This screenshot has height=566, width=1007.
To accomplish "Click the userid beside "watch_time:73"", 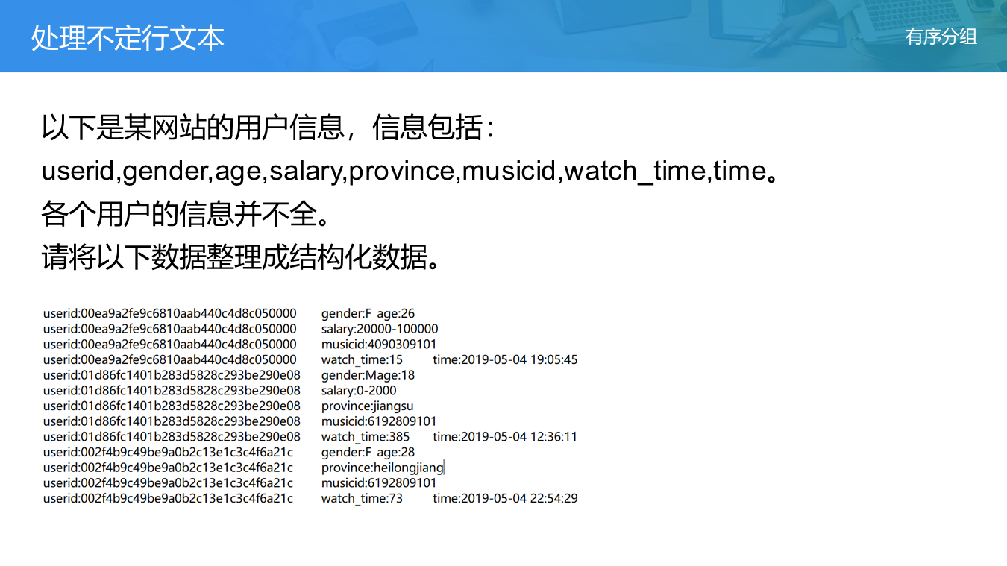I will (168, 498).
